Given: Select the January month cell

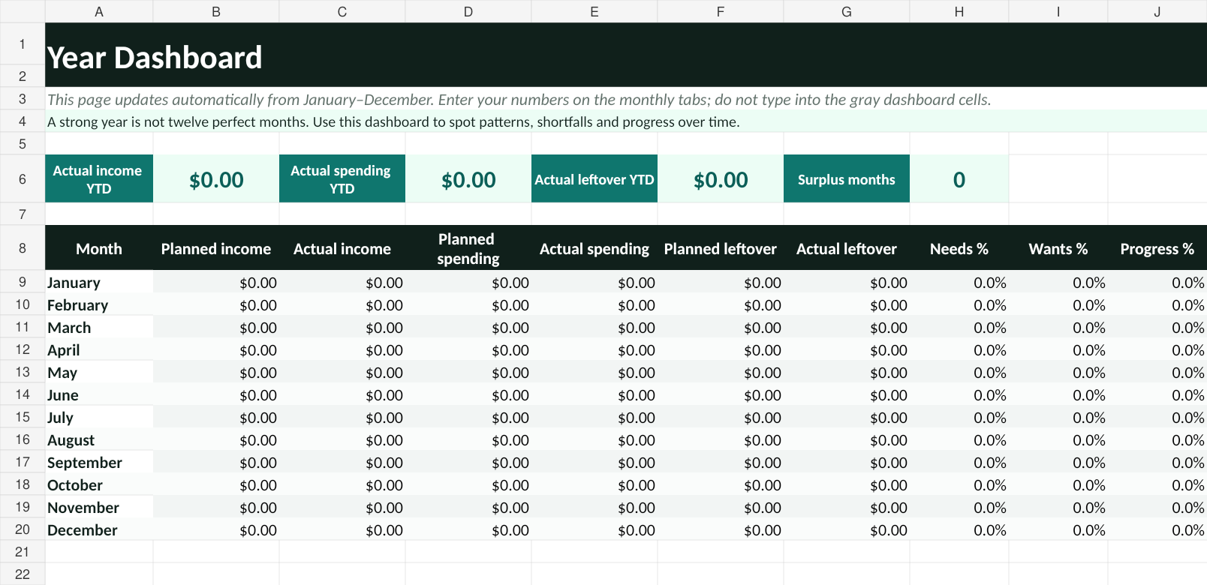Looking at the screenshot, I should (99, 282).
